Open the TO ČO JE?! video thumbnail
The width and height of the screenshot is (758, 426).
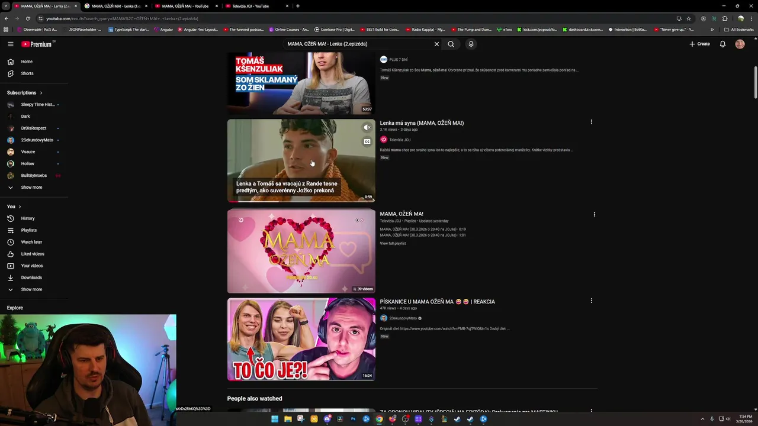(301, 339)
